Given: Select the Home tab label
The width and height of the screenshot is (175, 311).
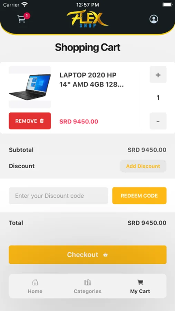Looking at the screenshot, I should 35,291.
